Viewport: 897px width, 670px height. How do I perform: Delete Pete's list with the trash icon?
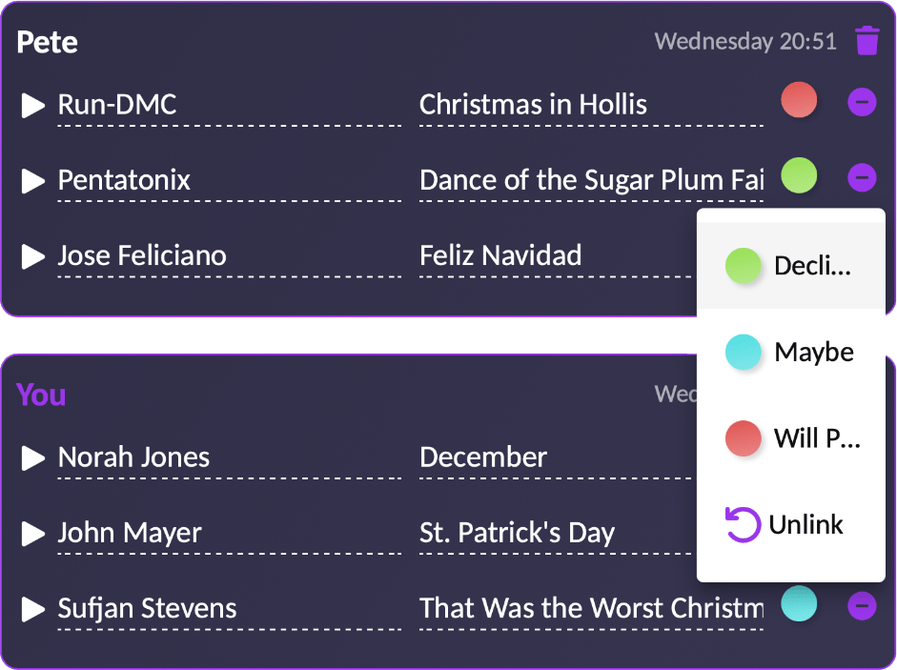(866, 41)
